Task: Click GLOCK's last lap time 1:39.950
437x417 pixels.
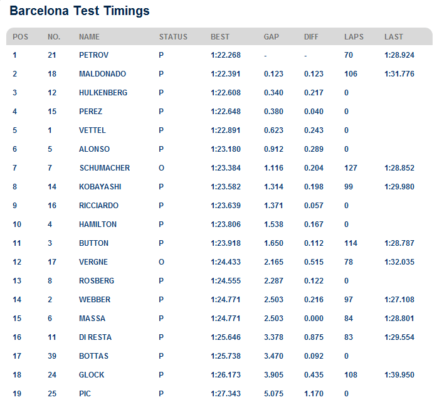Action: point(399,375)
